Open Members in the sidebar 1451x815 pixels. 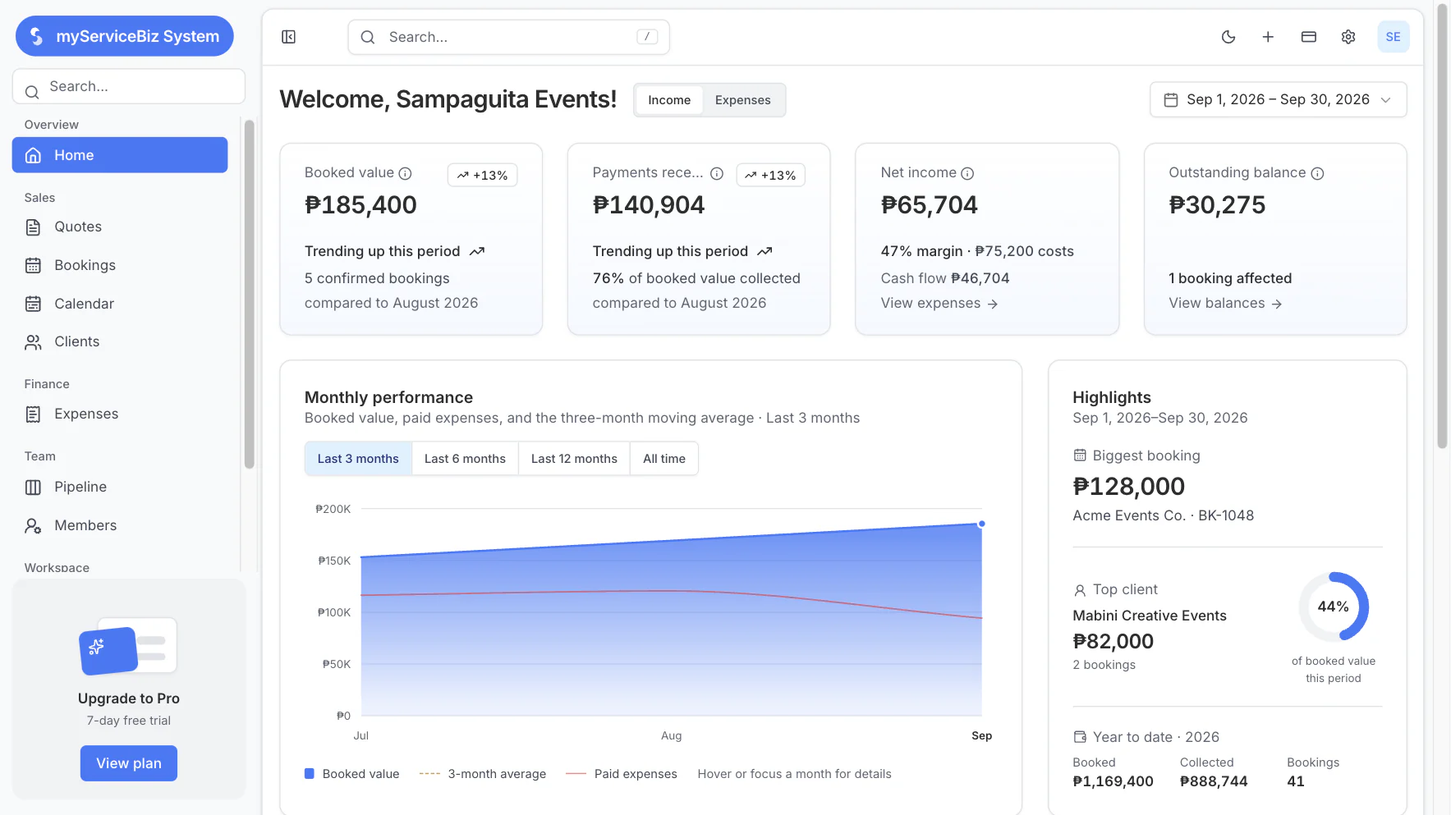pos(120,525)
